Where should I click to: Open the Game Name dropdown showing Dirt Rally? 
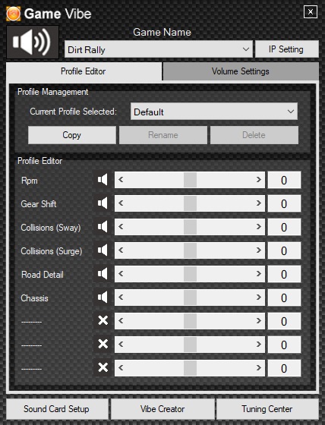tap(159, 49)
